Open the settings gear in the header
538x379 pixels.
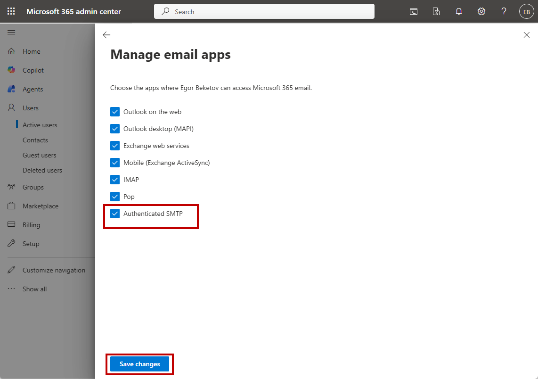[481, 12]
